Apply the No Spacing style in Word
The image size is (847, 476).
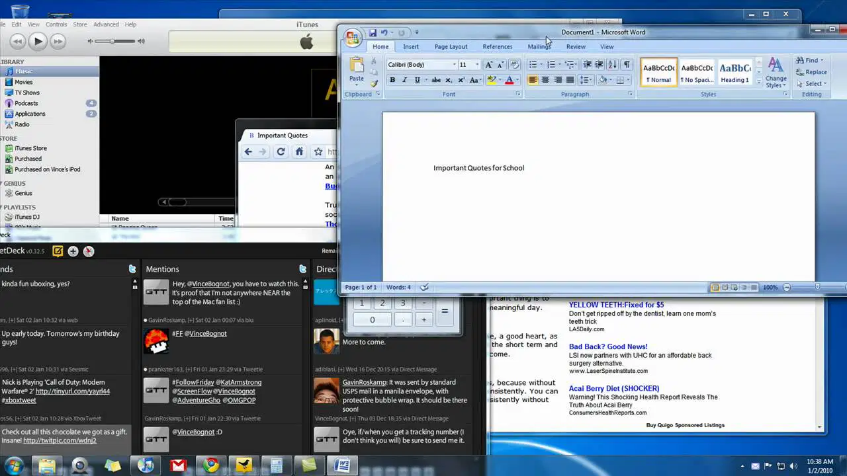(x=697, y=72)
